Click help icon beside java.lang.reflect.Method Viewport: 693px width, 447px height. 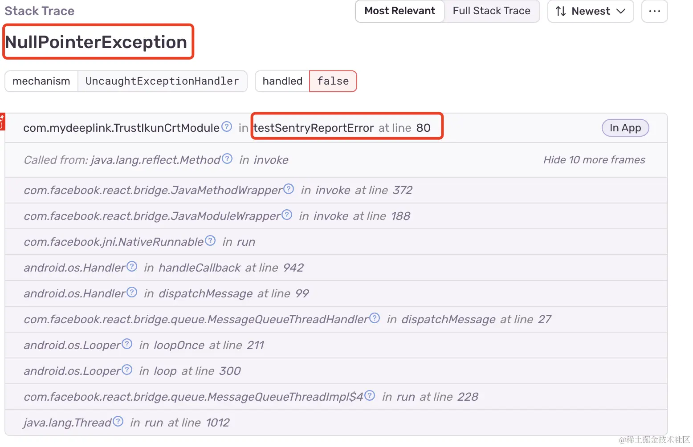pos(227,158)
